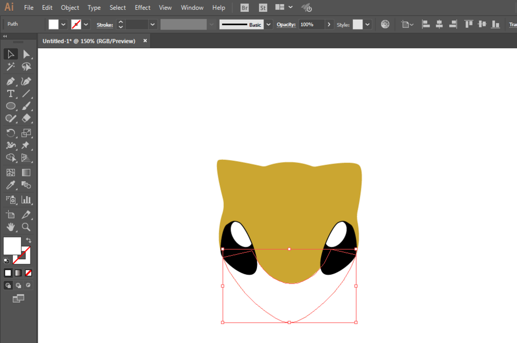
Task: Open the Basic brush definition dropdown
Action: click(268, 24)
